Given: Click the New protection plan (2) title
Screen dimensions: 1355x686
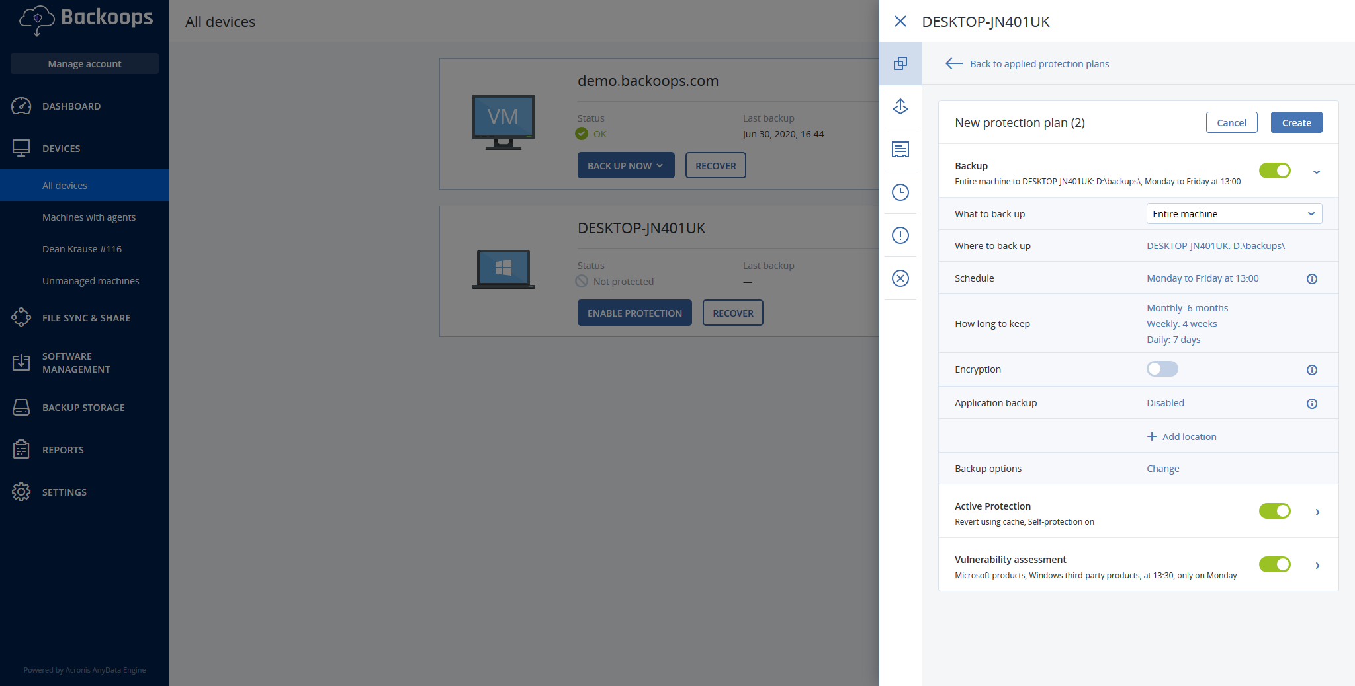Looking at the screenshot, I should click(1020, 122).
